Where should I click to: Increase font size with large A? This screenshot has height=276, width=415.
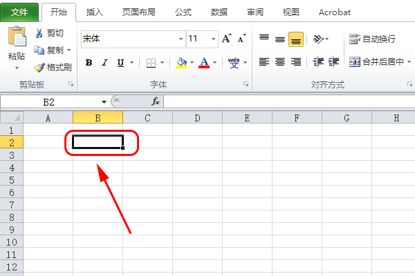coord(227,39)
